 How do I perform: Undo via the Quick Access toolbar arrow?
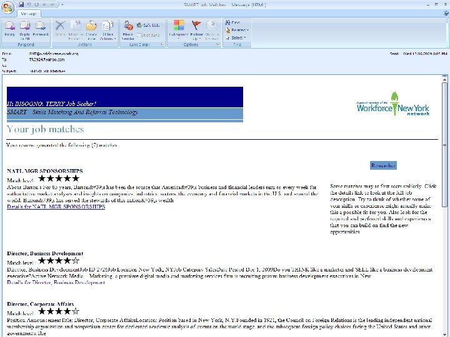point(29,4)
